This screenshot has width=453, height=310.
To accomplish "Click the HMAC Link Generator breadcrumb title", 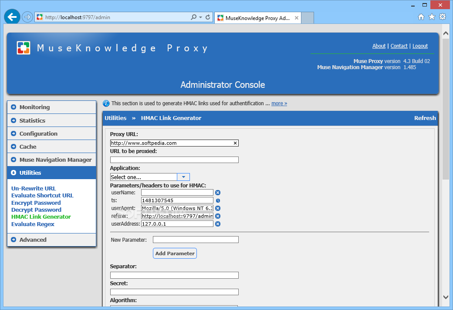I will [x=171, y=118].
